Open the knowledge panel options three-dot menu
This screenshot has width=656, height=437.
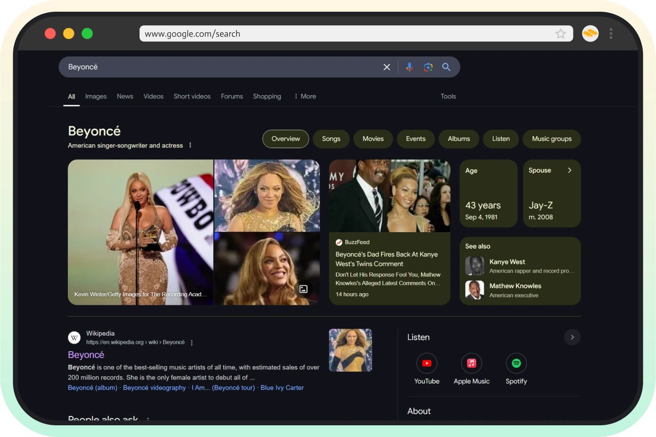tap(190, 145)
